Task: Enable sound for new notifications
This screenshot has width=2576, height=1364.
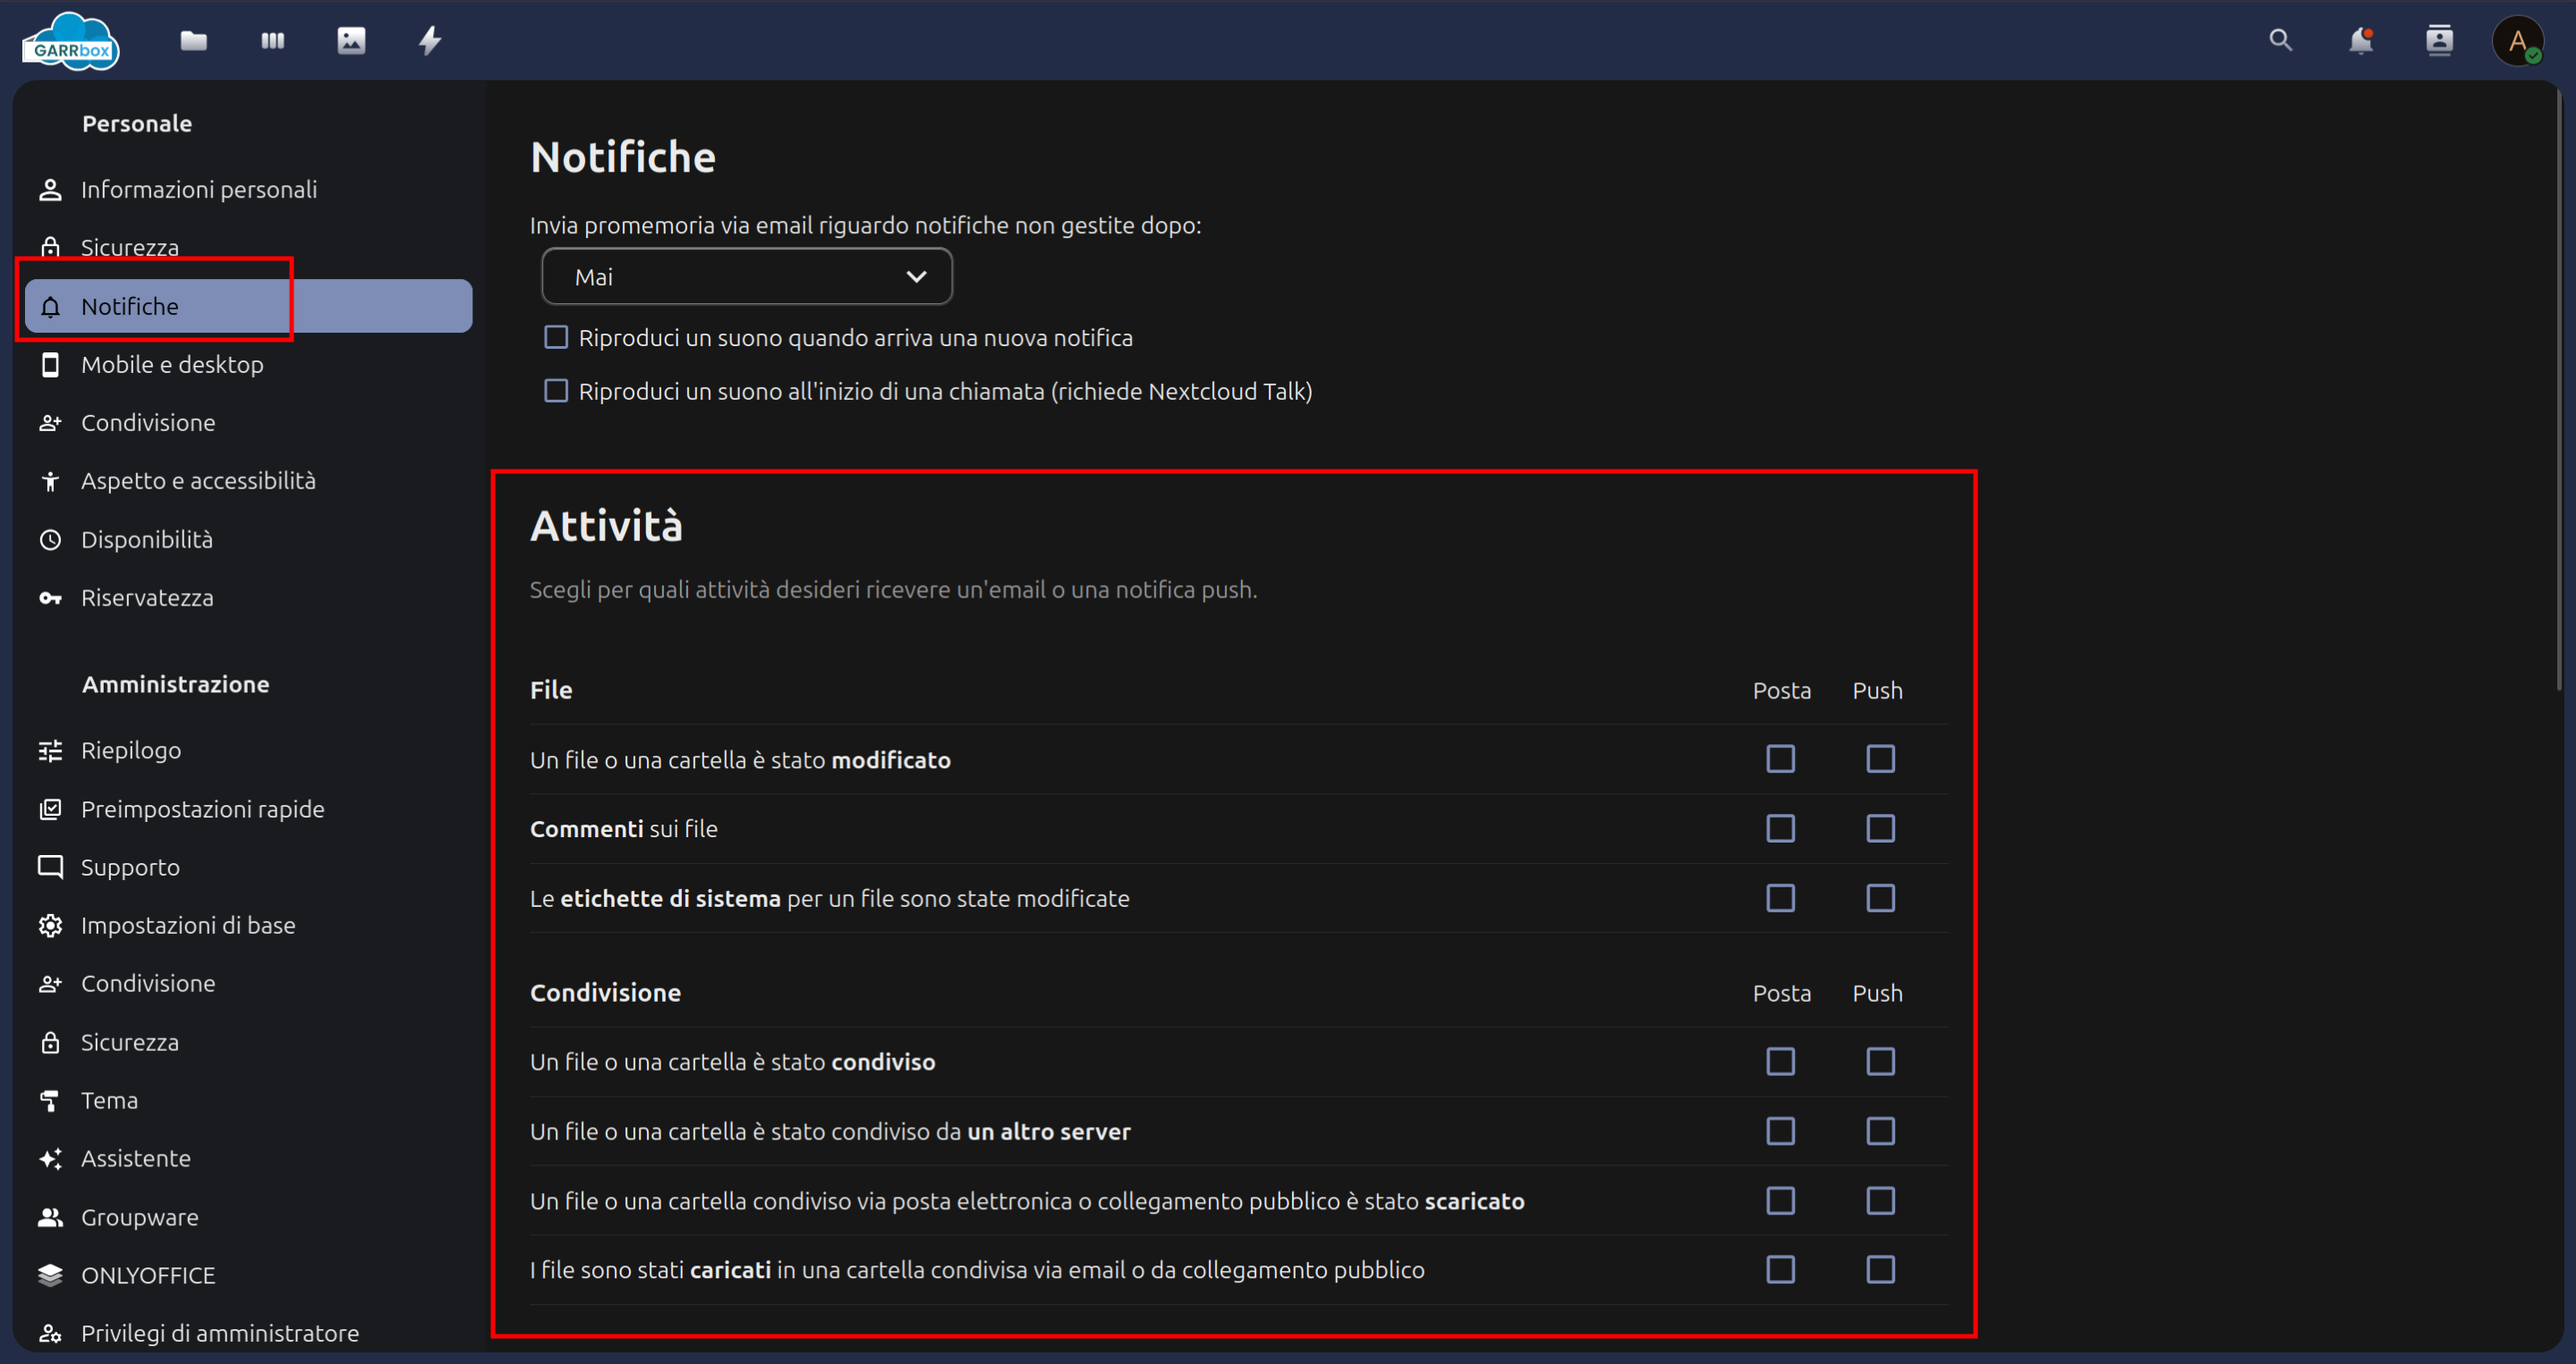Action: [557, 337]
